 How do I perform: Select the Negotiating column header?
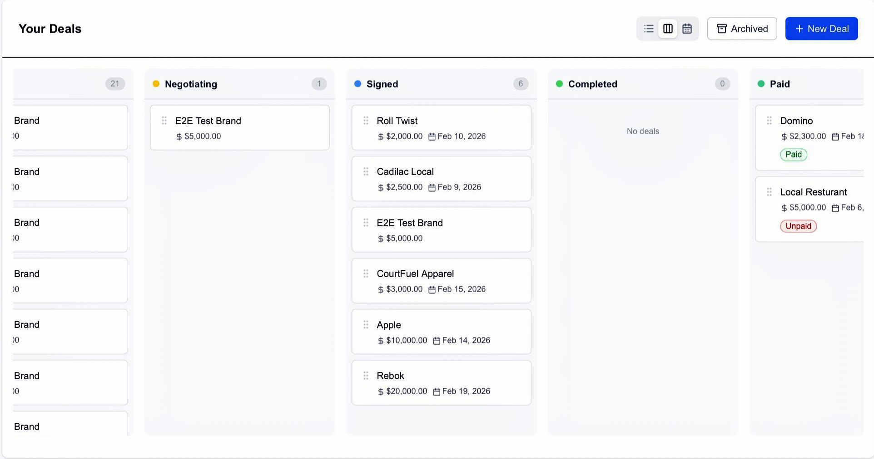[191, 84]
